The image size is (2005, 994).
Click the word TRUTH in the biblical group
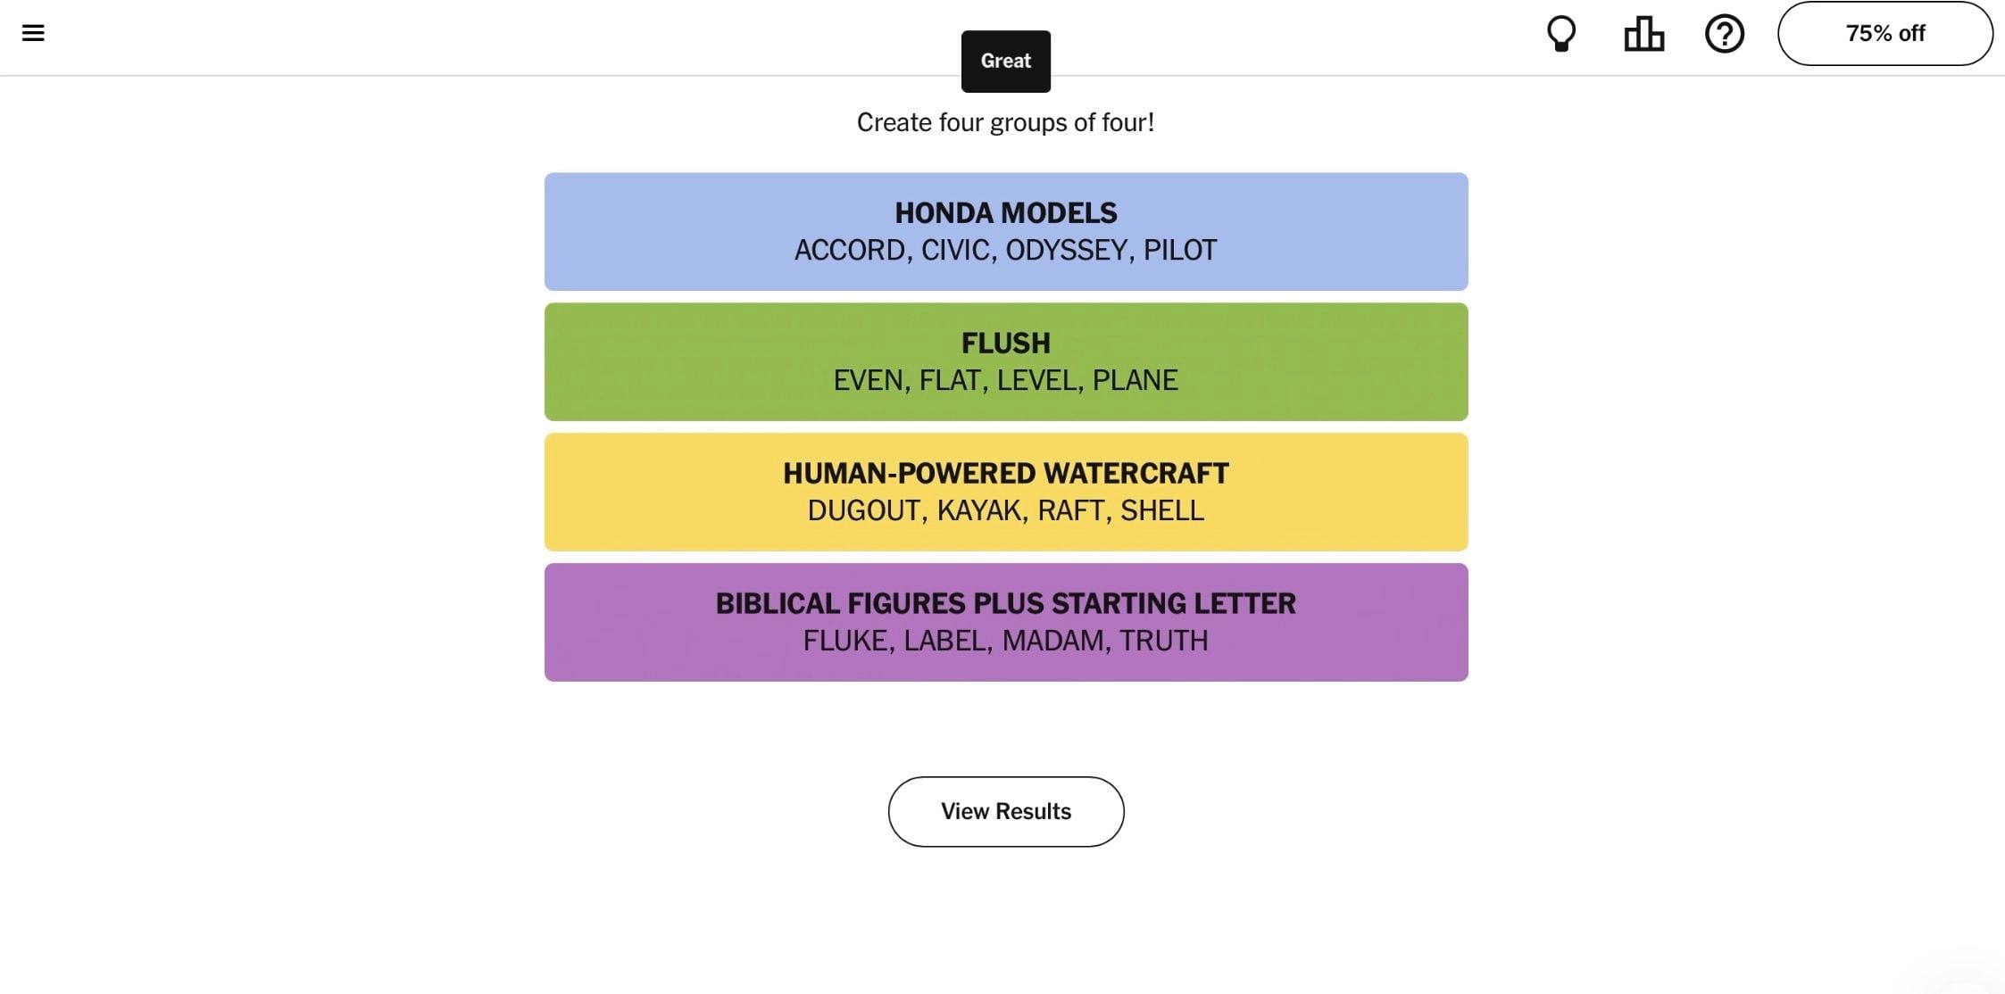pyautogui.click(x=1163, y=641)
